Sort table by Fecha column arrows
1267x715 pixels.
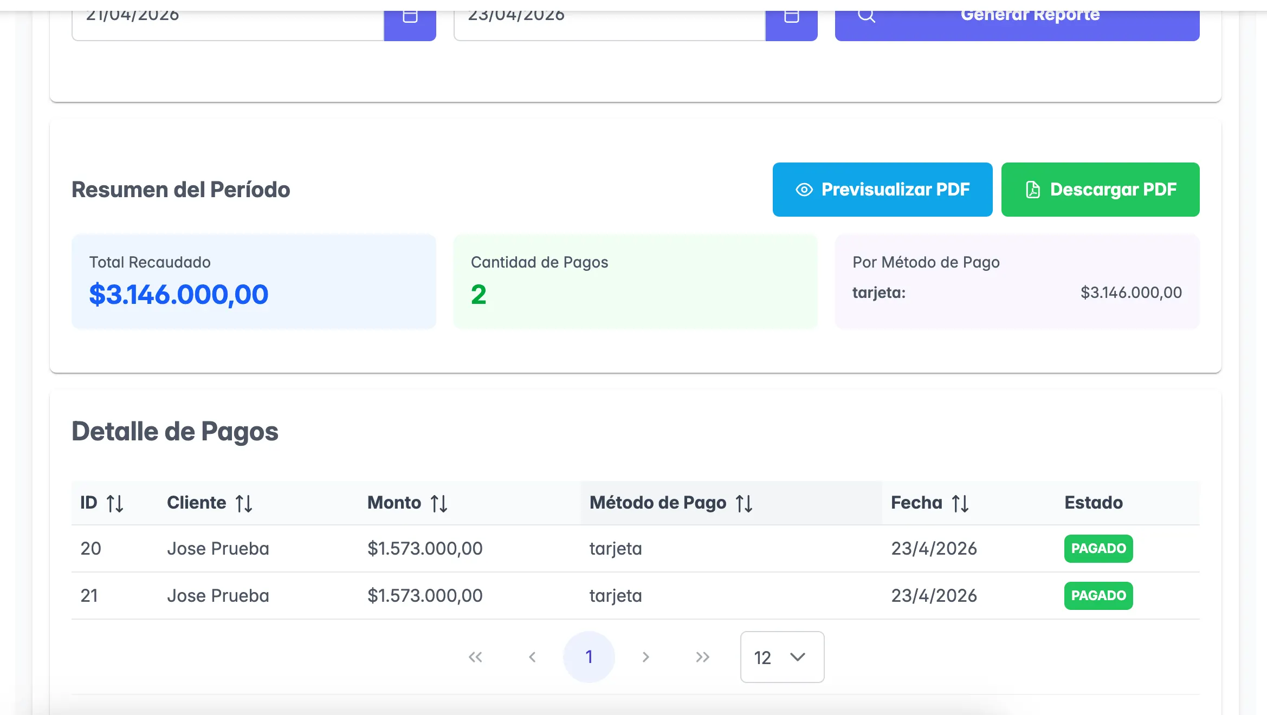click(x=960, y=503)
